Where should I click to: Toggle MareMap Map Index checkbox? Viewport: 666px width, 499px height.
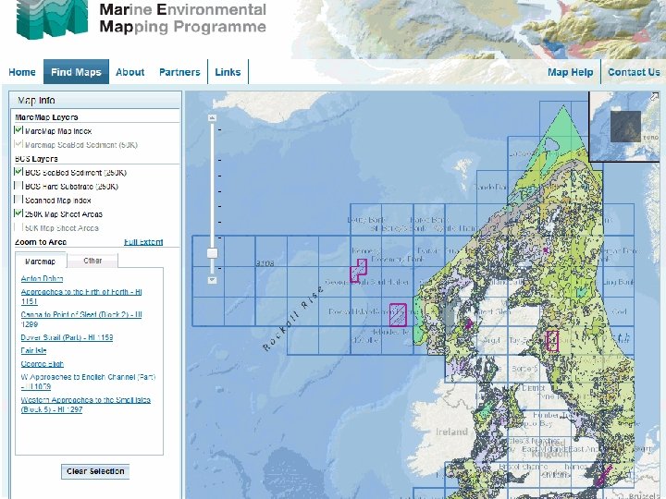coord(18,130)
